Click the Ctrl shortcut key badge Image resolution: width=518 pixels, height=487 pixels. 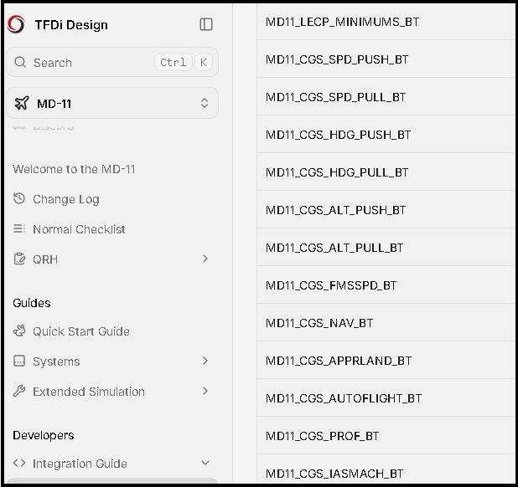pos(174,62)
